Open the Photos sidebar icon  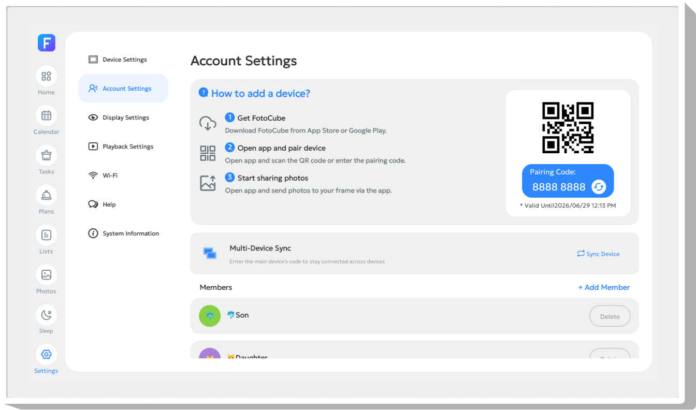46,275
